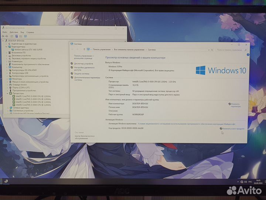This screenshot has width=266, height=200.
Task: Click the Мониторы category icon
Action: point(10,79)
